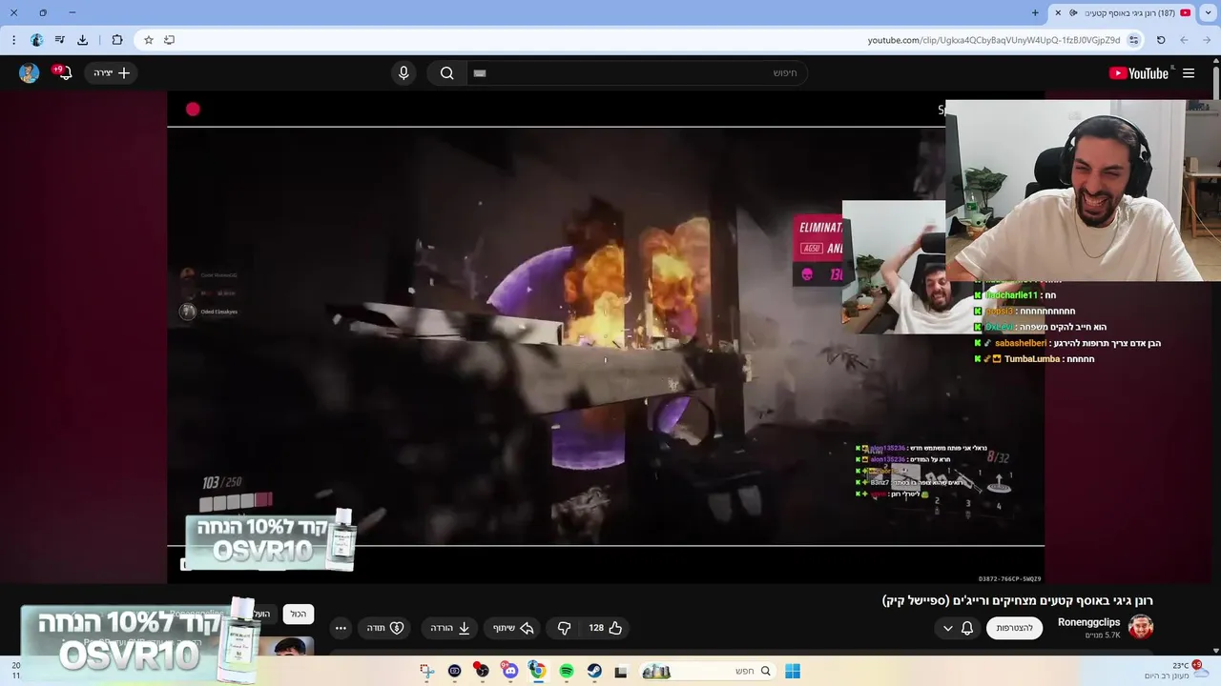Expand channel notification bell dropdown
The width and height of the screenshot is (1221, 686).
957,628
